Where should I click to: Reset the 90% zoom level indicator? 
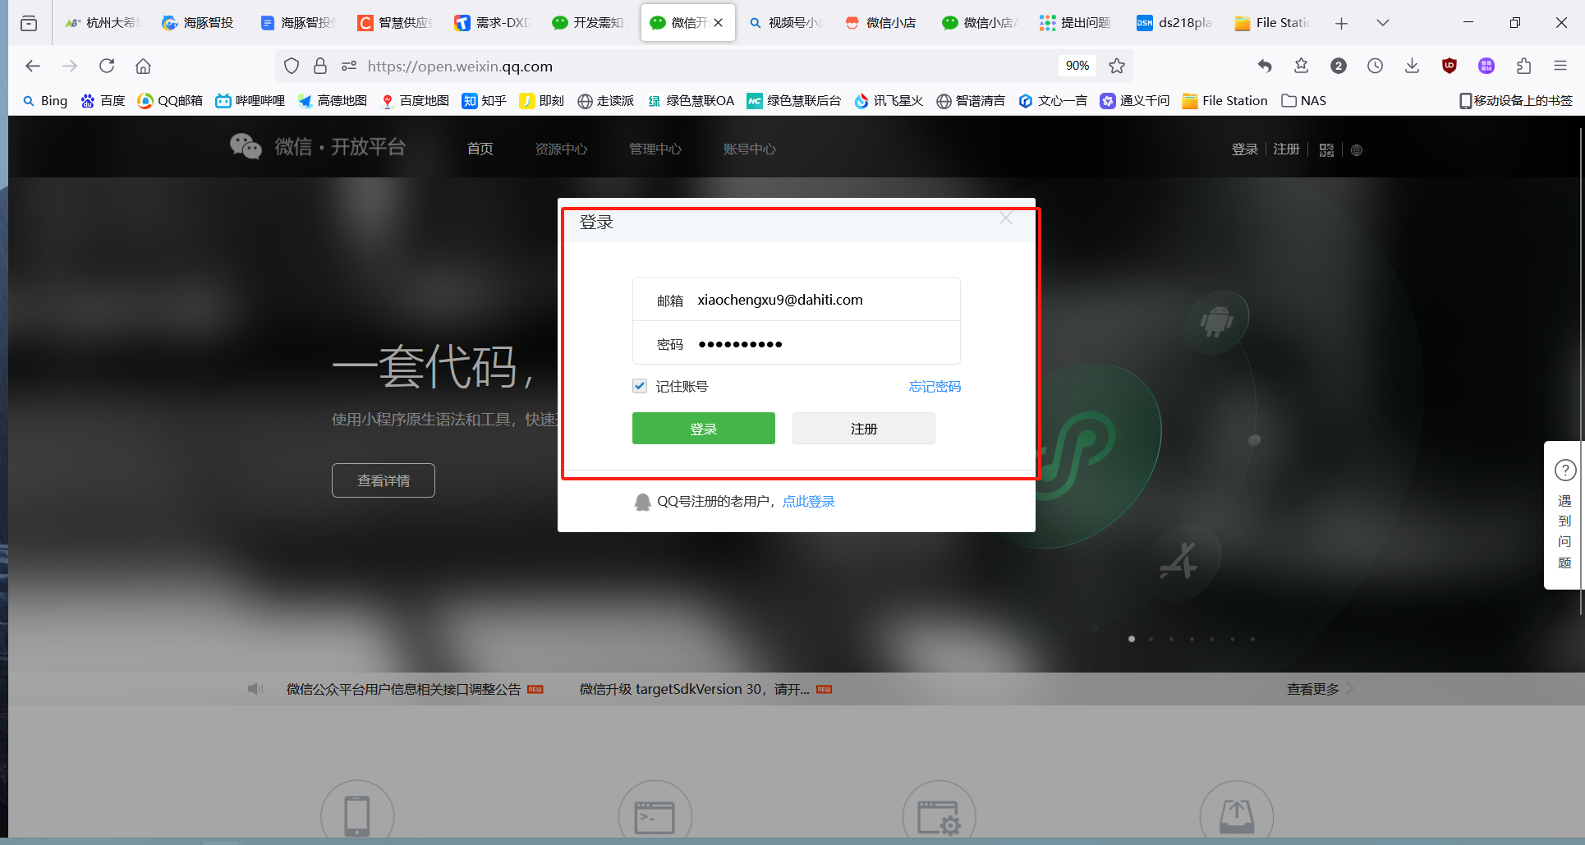(1077, 66)
